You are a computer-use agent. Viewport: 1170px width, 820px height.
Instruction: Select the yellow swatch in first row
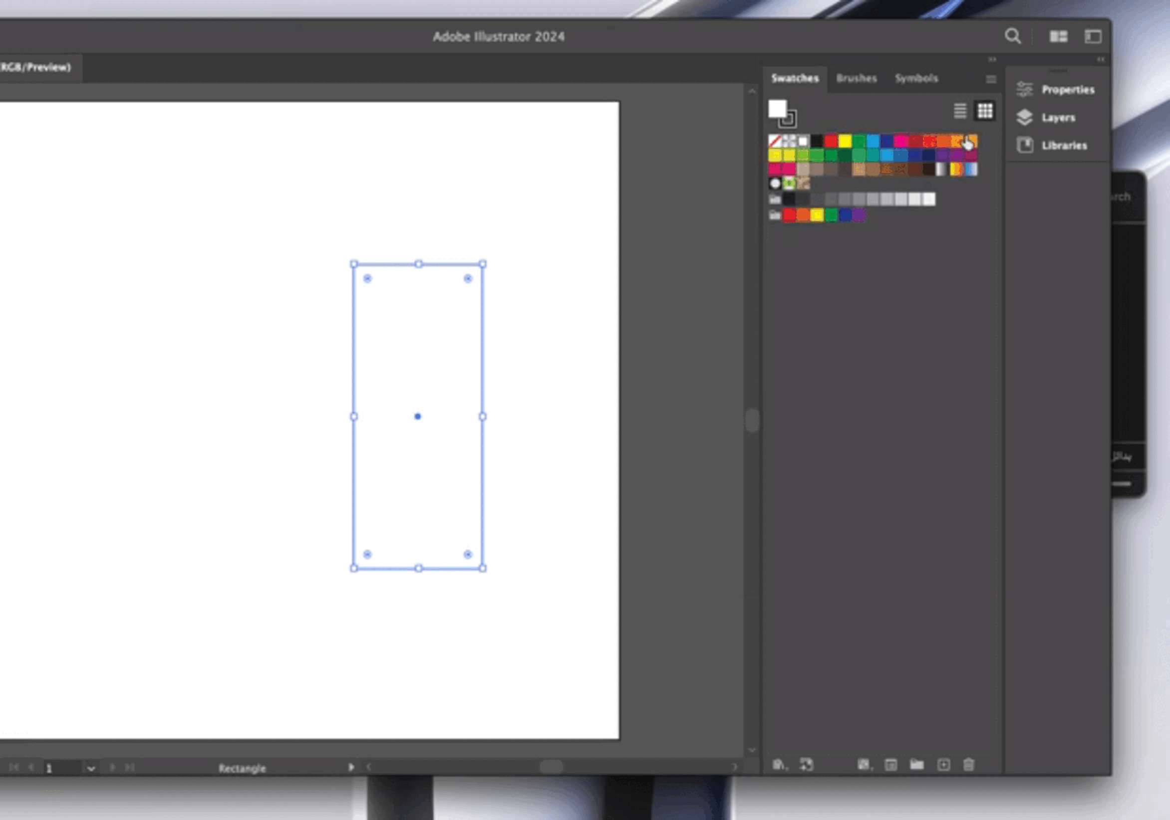[x=845, y=141]
